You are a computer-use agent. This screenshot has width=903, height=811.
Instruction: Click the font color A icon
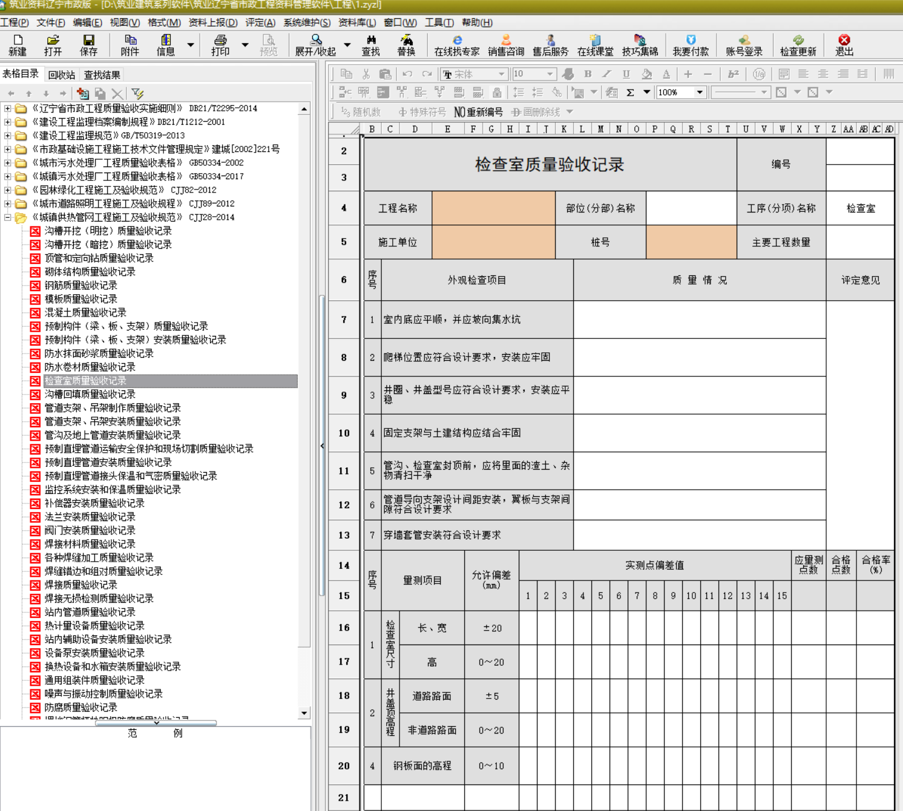[666, 74]
